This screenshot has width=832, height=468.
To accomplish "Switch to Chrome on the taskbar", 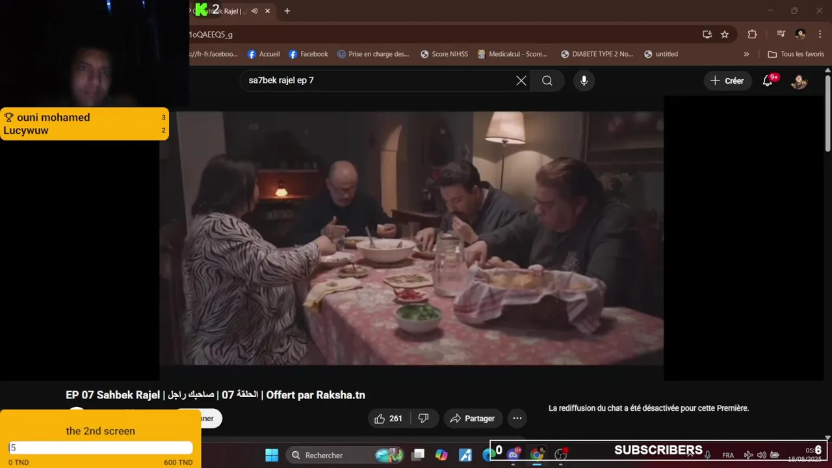I will coord(537,455).
